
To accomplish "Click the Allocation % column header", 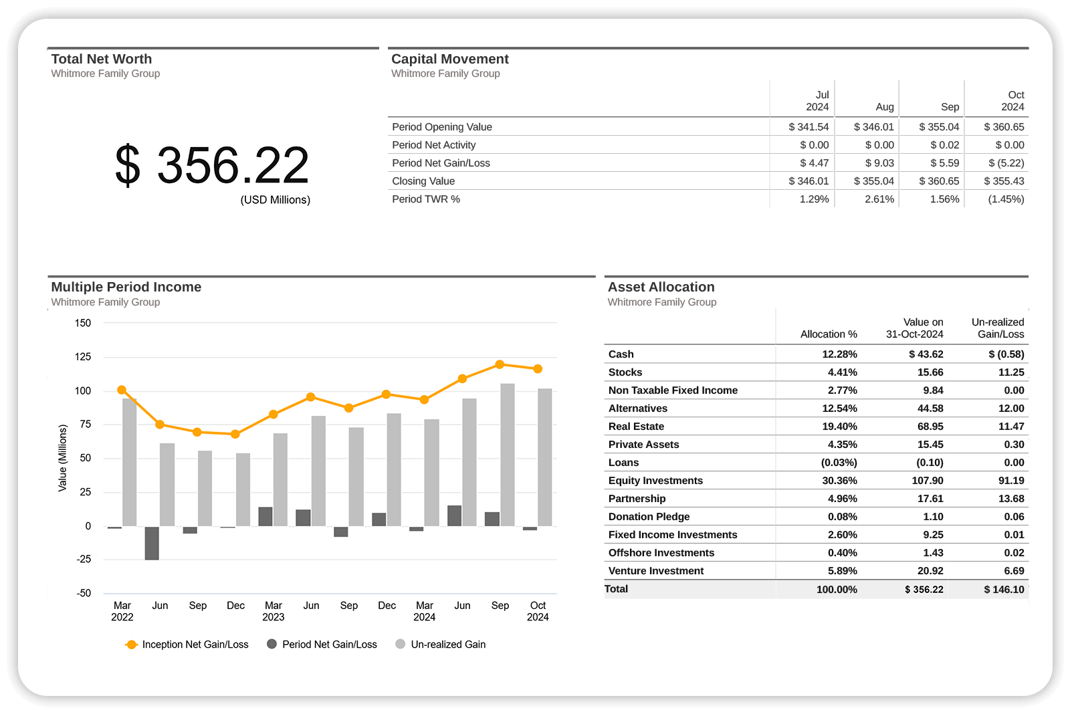I will (x=829, y=334).
